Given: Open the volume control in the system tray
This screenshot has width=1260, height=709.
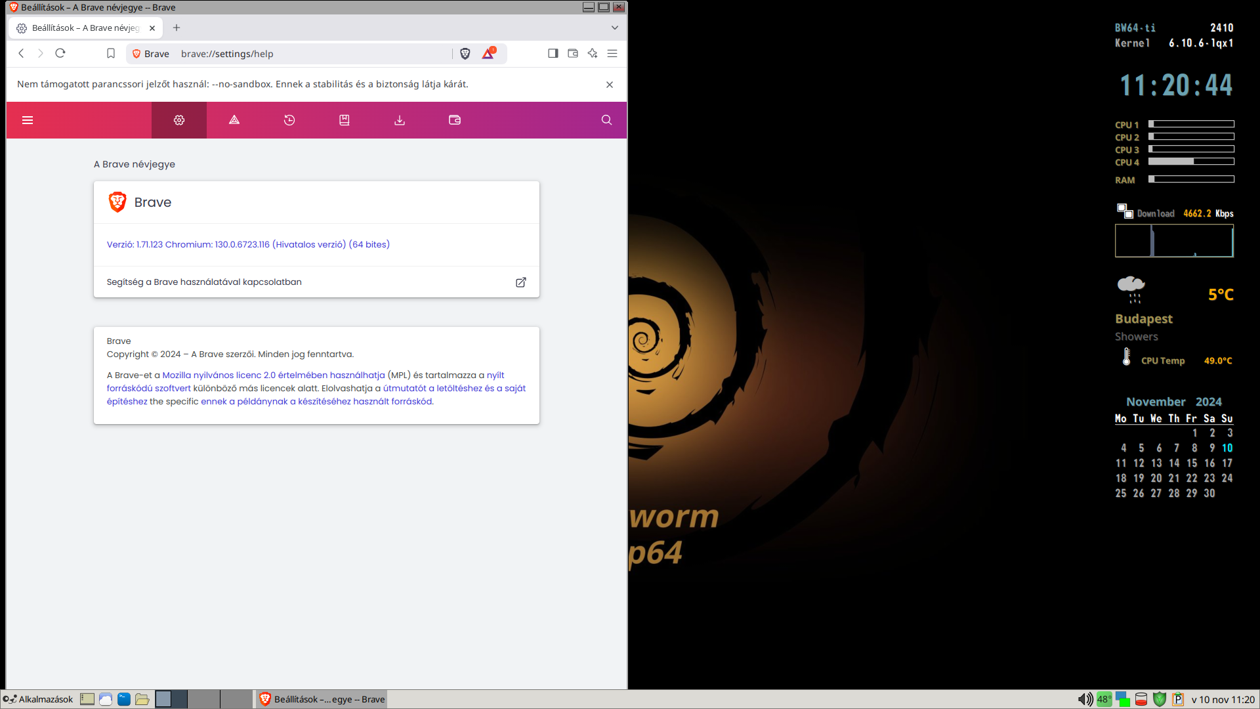Looking at the screenshot, I should pos(1085,700).
